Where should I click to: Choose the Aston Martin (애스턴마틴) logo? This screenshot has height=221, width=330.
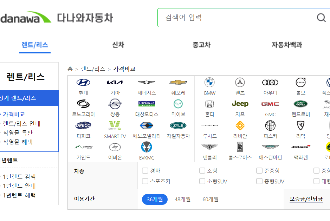coord(270,147)
